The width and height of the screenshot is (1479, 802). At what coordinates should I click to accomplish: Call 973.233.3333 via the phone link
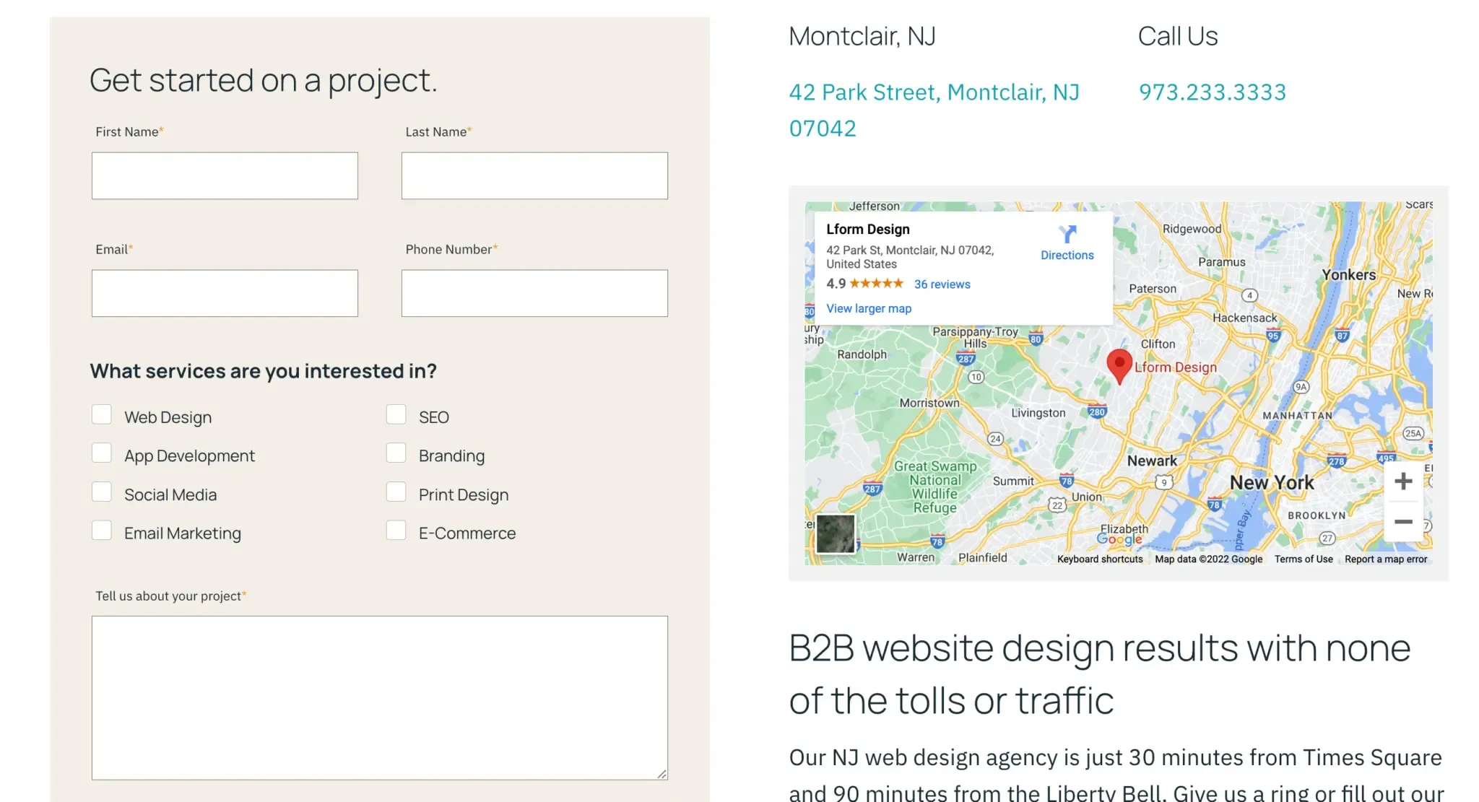point(1212,92)
